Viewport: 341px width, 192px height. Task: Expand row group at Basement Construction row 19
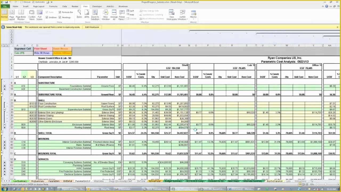[5, 89]
